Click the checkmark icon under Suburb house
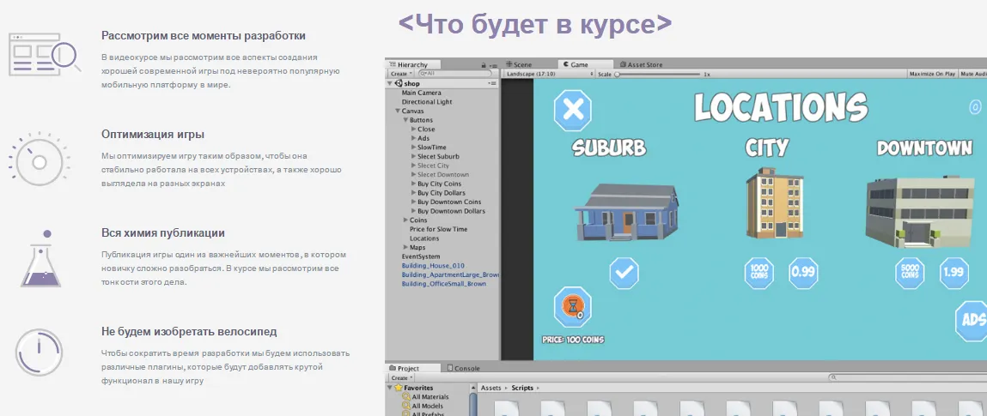The height and width of the screenshot is (416, 987). coord(624,274)
